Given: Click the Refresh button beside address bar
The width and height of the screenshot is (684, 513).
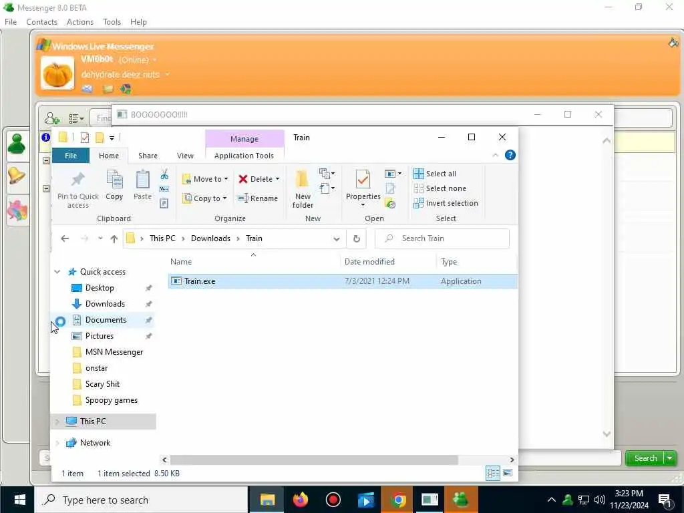Looking at the screenshot, I should click(x=357, y=238).
